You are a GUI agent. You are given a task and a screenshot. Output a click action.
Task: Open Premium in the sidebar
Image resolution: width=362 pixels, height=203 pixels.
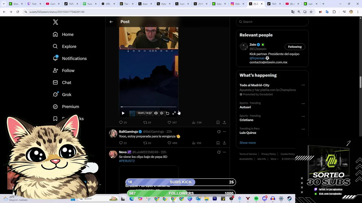pos(66,107)
